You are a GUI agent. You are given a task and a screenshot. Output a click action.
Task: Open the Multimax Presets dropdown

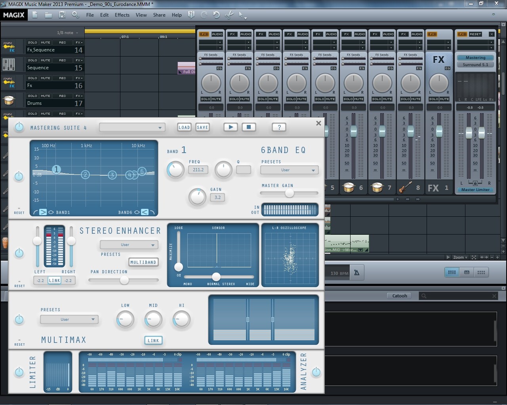point(69,319)
